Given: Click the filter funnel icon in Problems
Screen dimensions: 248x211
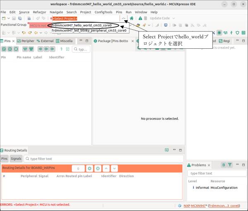Looking at the screenshot, I should [230, 165].
